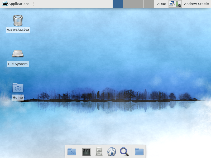Click the 21:48 clock
This screenshot has height=158, width=211.
coord(161,4)
